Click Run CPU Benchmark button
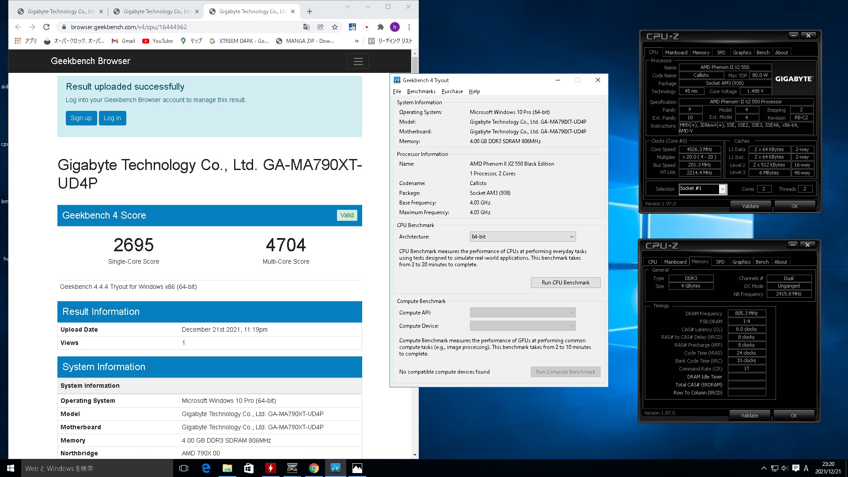 (x=565, y=283)
